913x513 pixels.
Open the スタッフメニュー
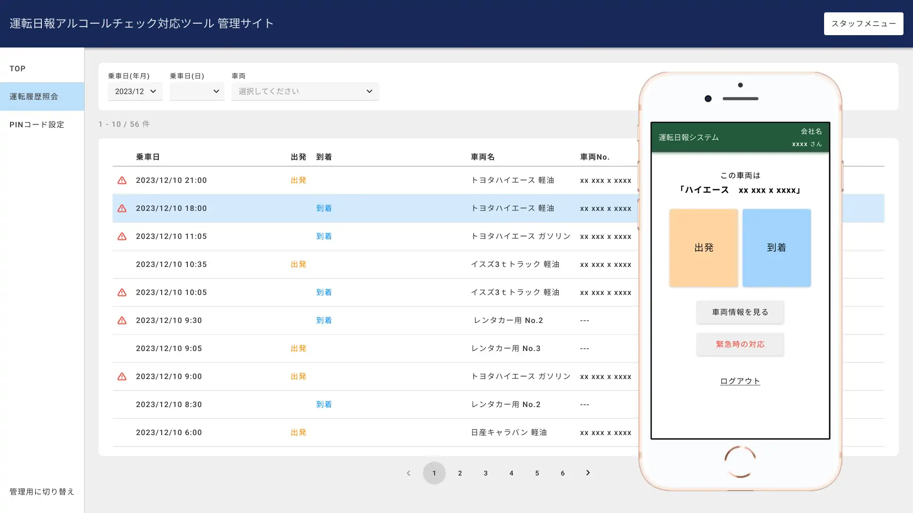tap(863, 23)
